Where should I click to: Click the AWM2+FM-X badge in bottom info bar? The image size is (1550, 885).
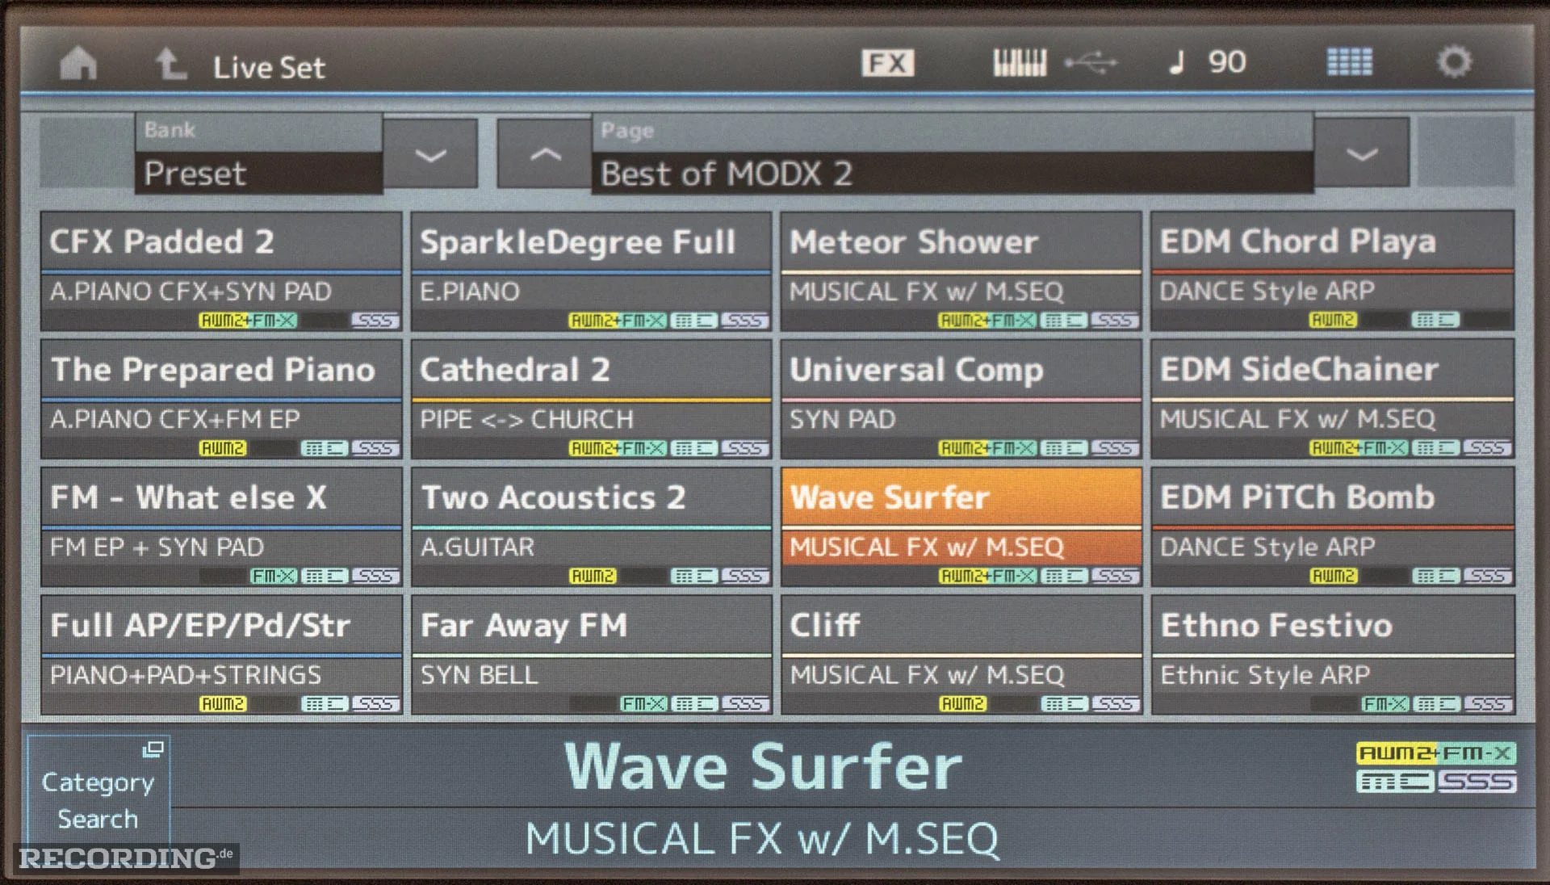[1436, 753]
